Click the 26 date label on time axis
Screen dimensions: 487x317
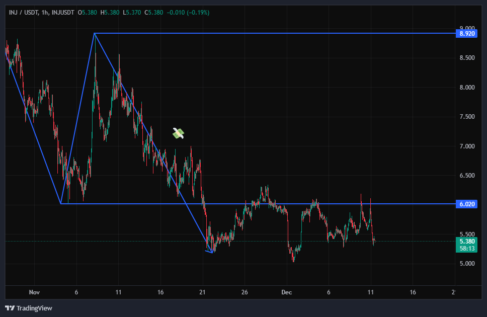click(244, 292)
